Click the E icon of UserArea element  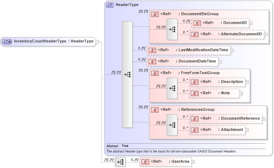click(145, 162)
